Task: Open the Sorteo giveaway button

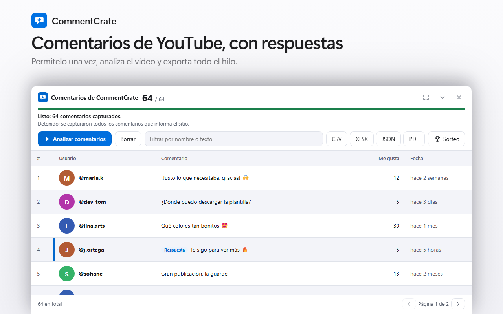Action: (447, 139)
